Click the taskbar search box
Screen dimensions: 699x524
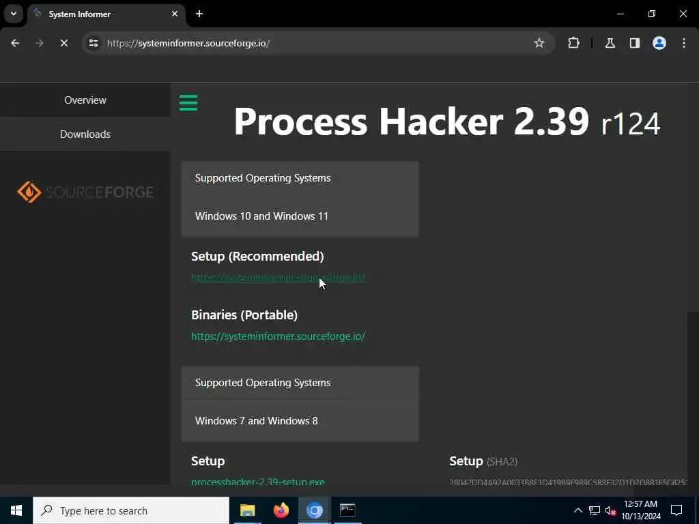(131, 510)
